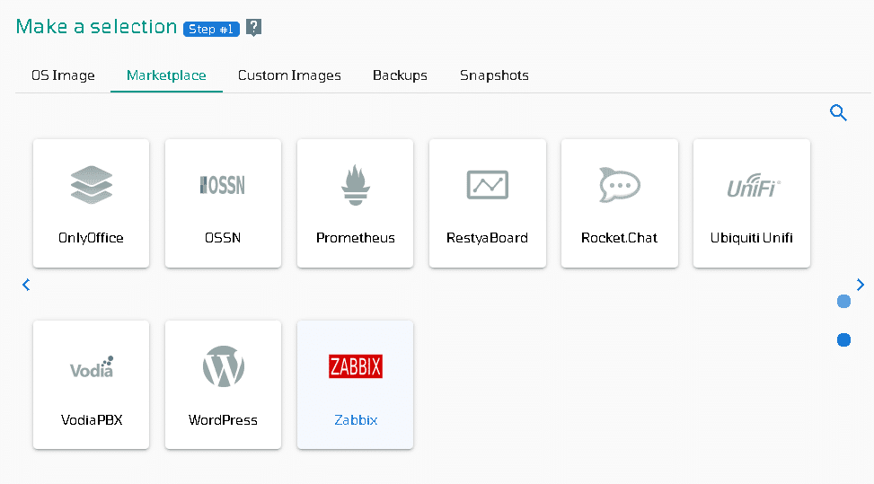Open the Custom Images tab
The width and height of the screenshot is (874, 484).
pyautogui.click(x=289, y=75)
